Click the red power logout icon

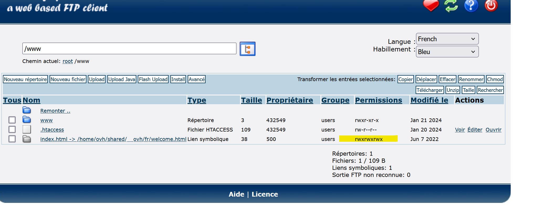(491, 6)
